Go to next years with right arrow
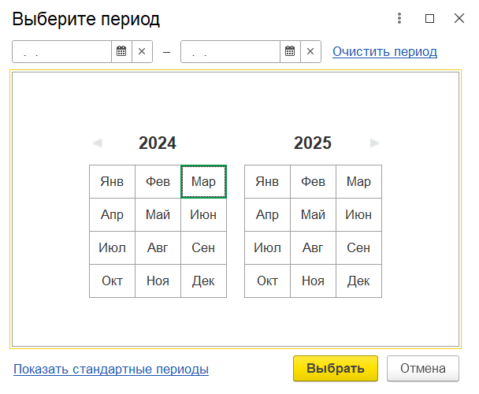The width and height of the screenshot is (479, 394). point(374,143)
